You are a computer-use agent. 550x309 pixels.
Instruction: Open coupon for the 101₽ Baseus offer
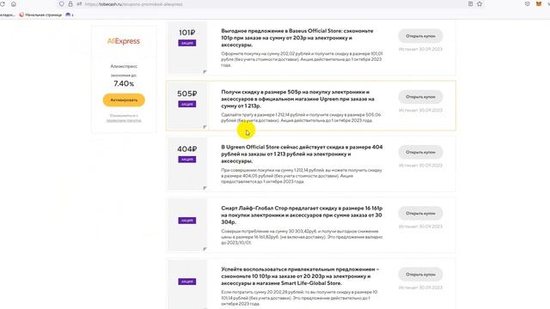click(420, 36)
